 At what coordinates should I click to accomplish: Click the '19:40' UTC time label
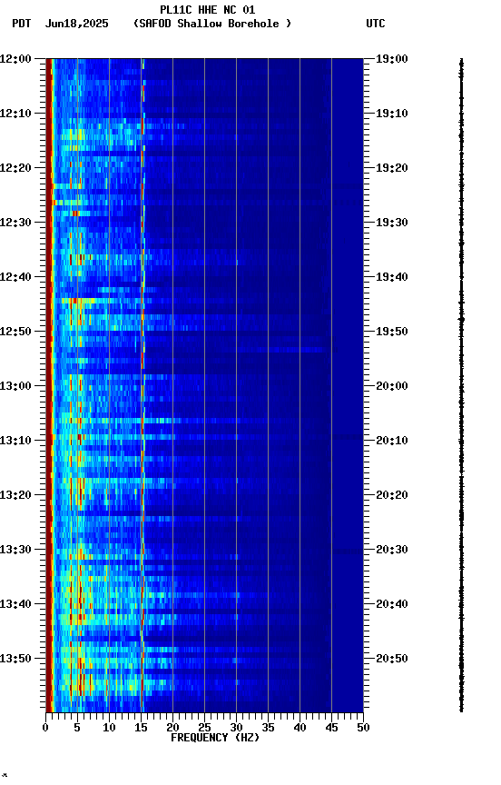392,277
